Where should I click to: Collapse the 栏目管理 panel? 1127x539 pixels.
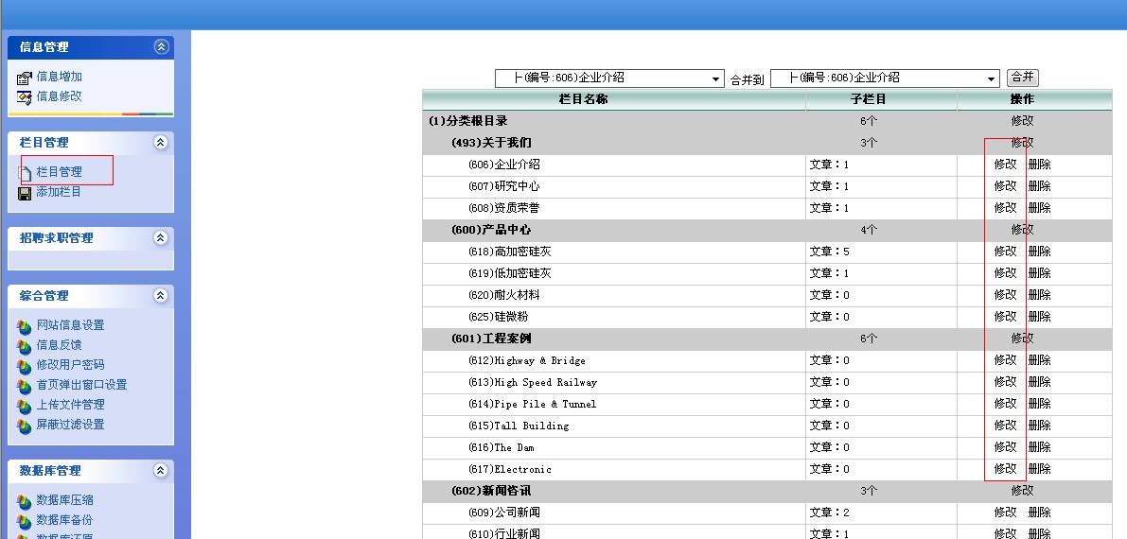point(162,142)
